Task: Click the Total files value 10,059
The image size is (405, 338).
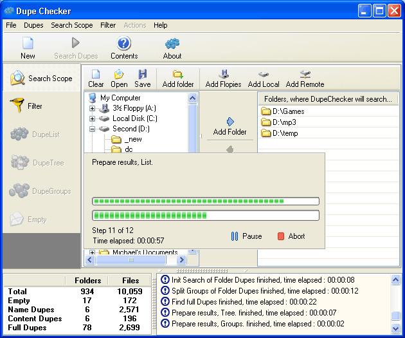Action: coord(130,292)
